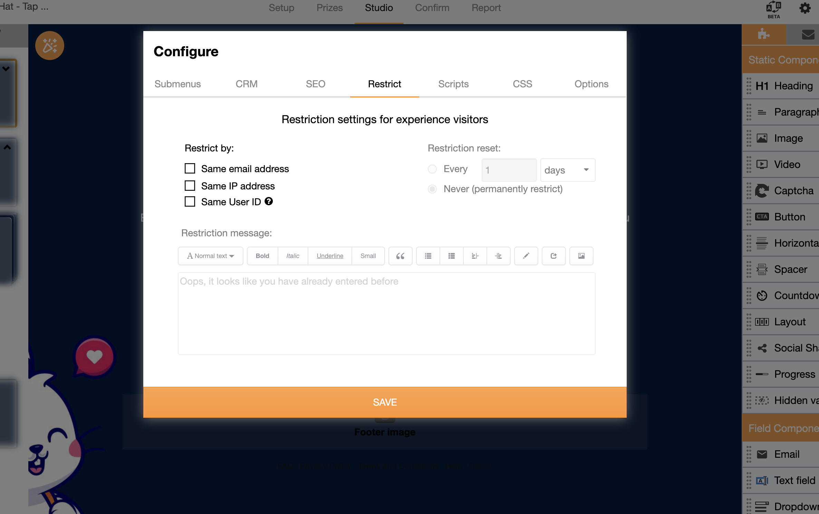The height and width of the screenshot is (514, 819).
Task: Open the Options tab
Action: pyautogui.click(x=591, y=84)
